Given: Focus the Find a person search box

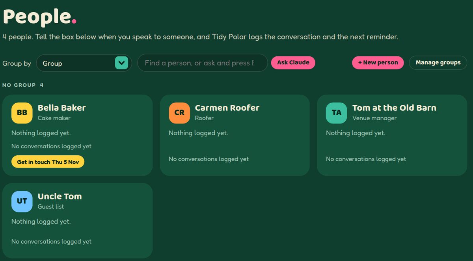Looking at the screenshot, I should pos(203,63).
